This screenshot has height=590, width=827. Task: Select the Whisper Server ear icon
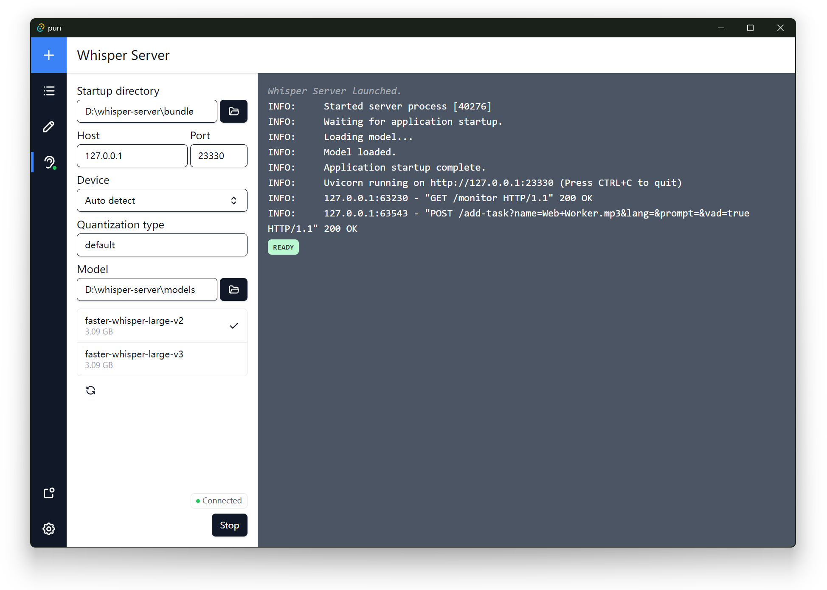(x=49, y=162)
